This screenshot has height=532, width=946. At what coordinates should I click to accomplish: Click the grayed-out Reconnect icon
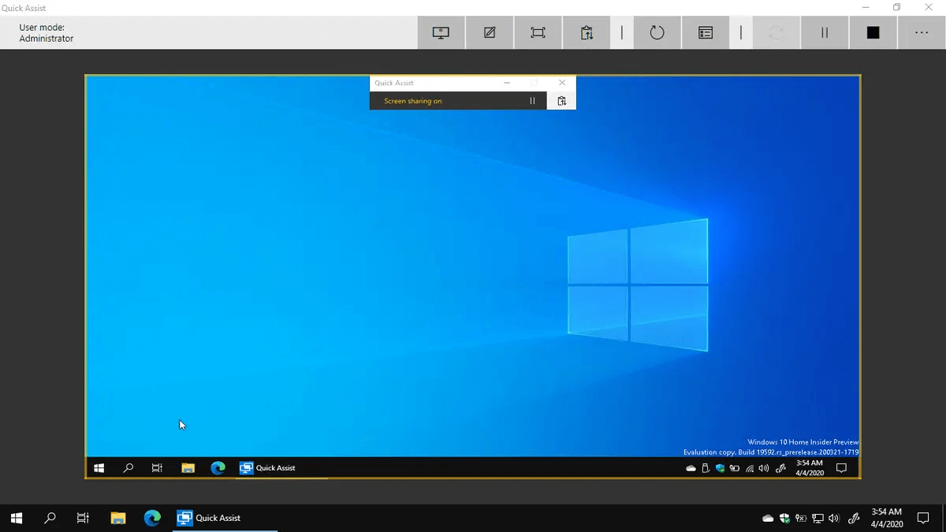777,32
